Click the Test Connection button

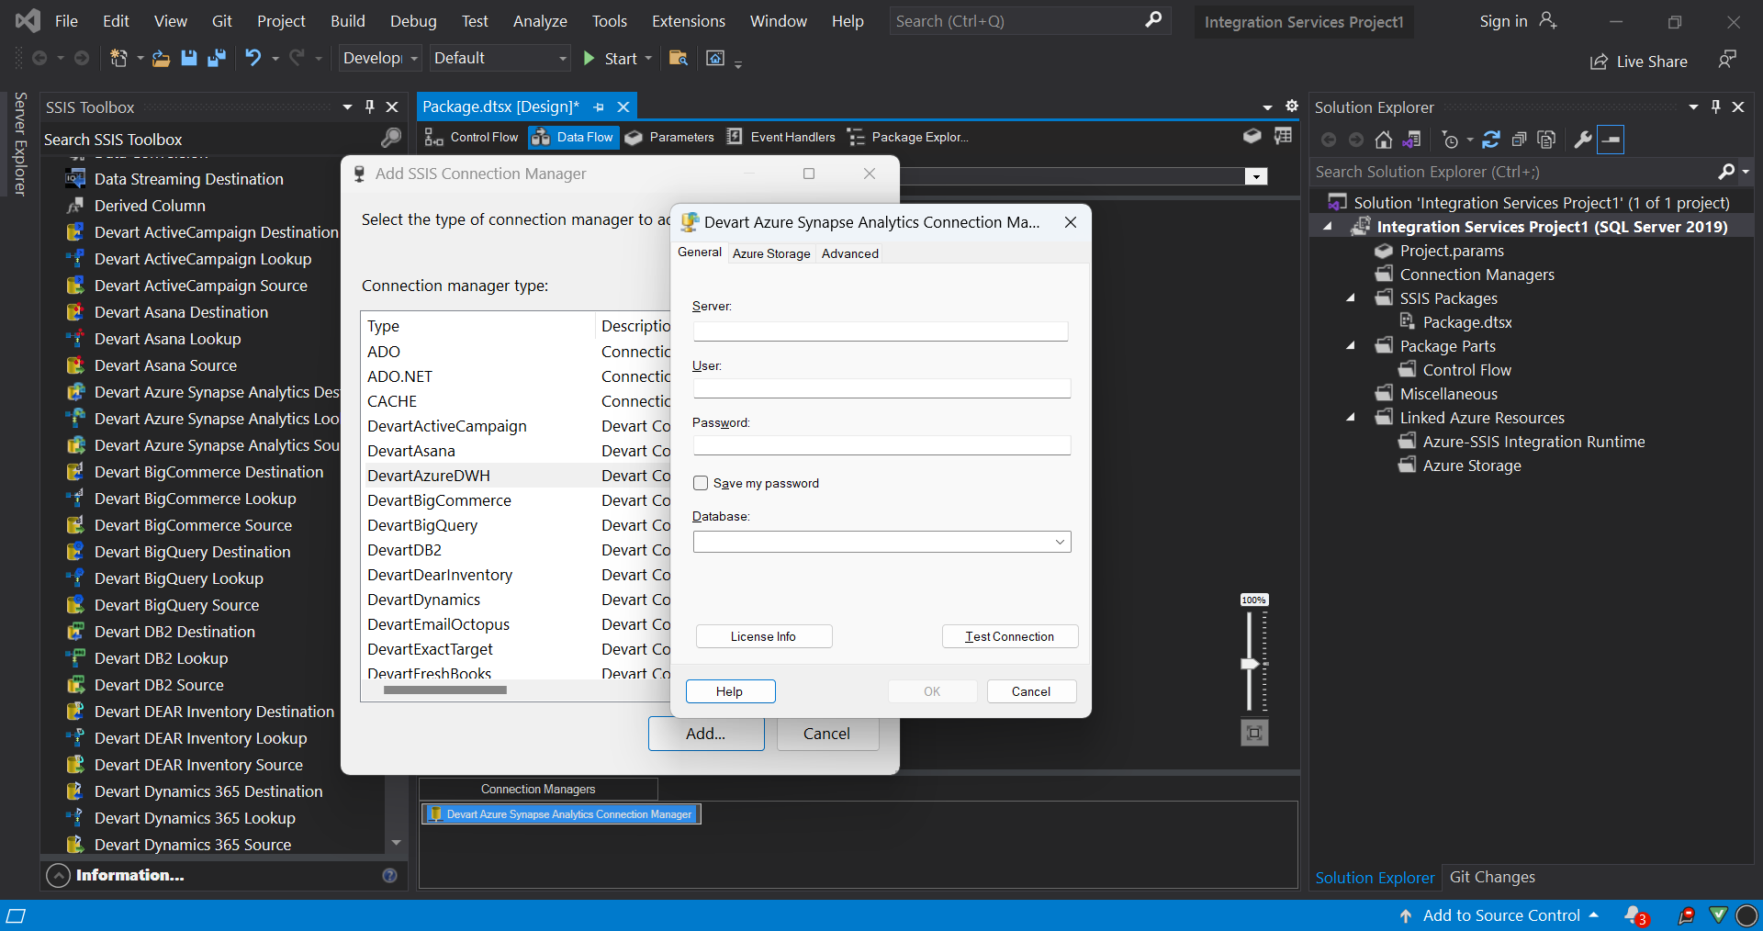(x=1010, y=636)
